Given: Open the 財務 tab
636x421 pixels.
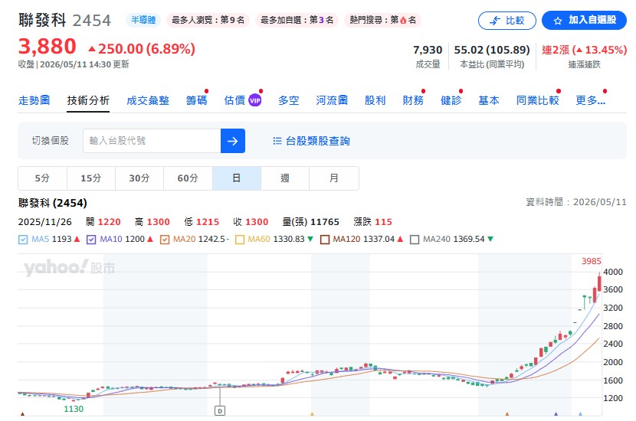Looking at the screenshot, I should click(x=413, y=100).
